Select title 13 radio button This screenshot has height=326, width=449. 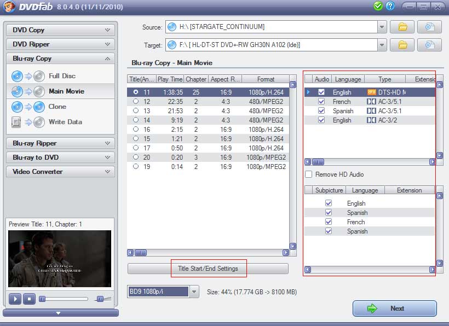pos(136,110)
